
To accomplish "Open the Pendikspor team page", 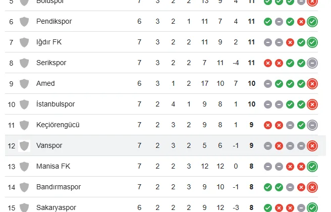I will [x=54, y=22].
